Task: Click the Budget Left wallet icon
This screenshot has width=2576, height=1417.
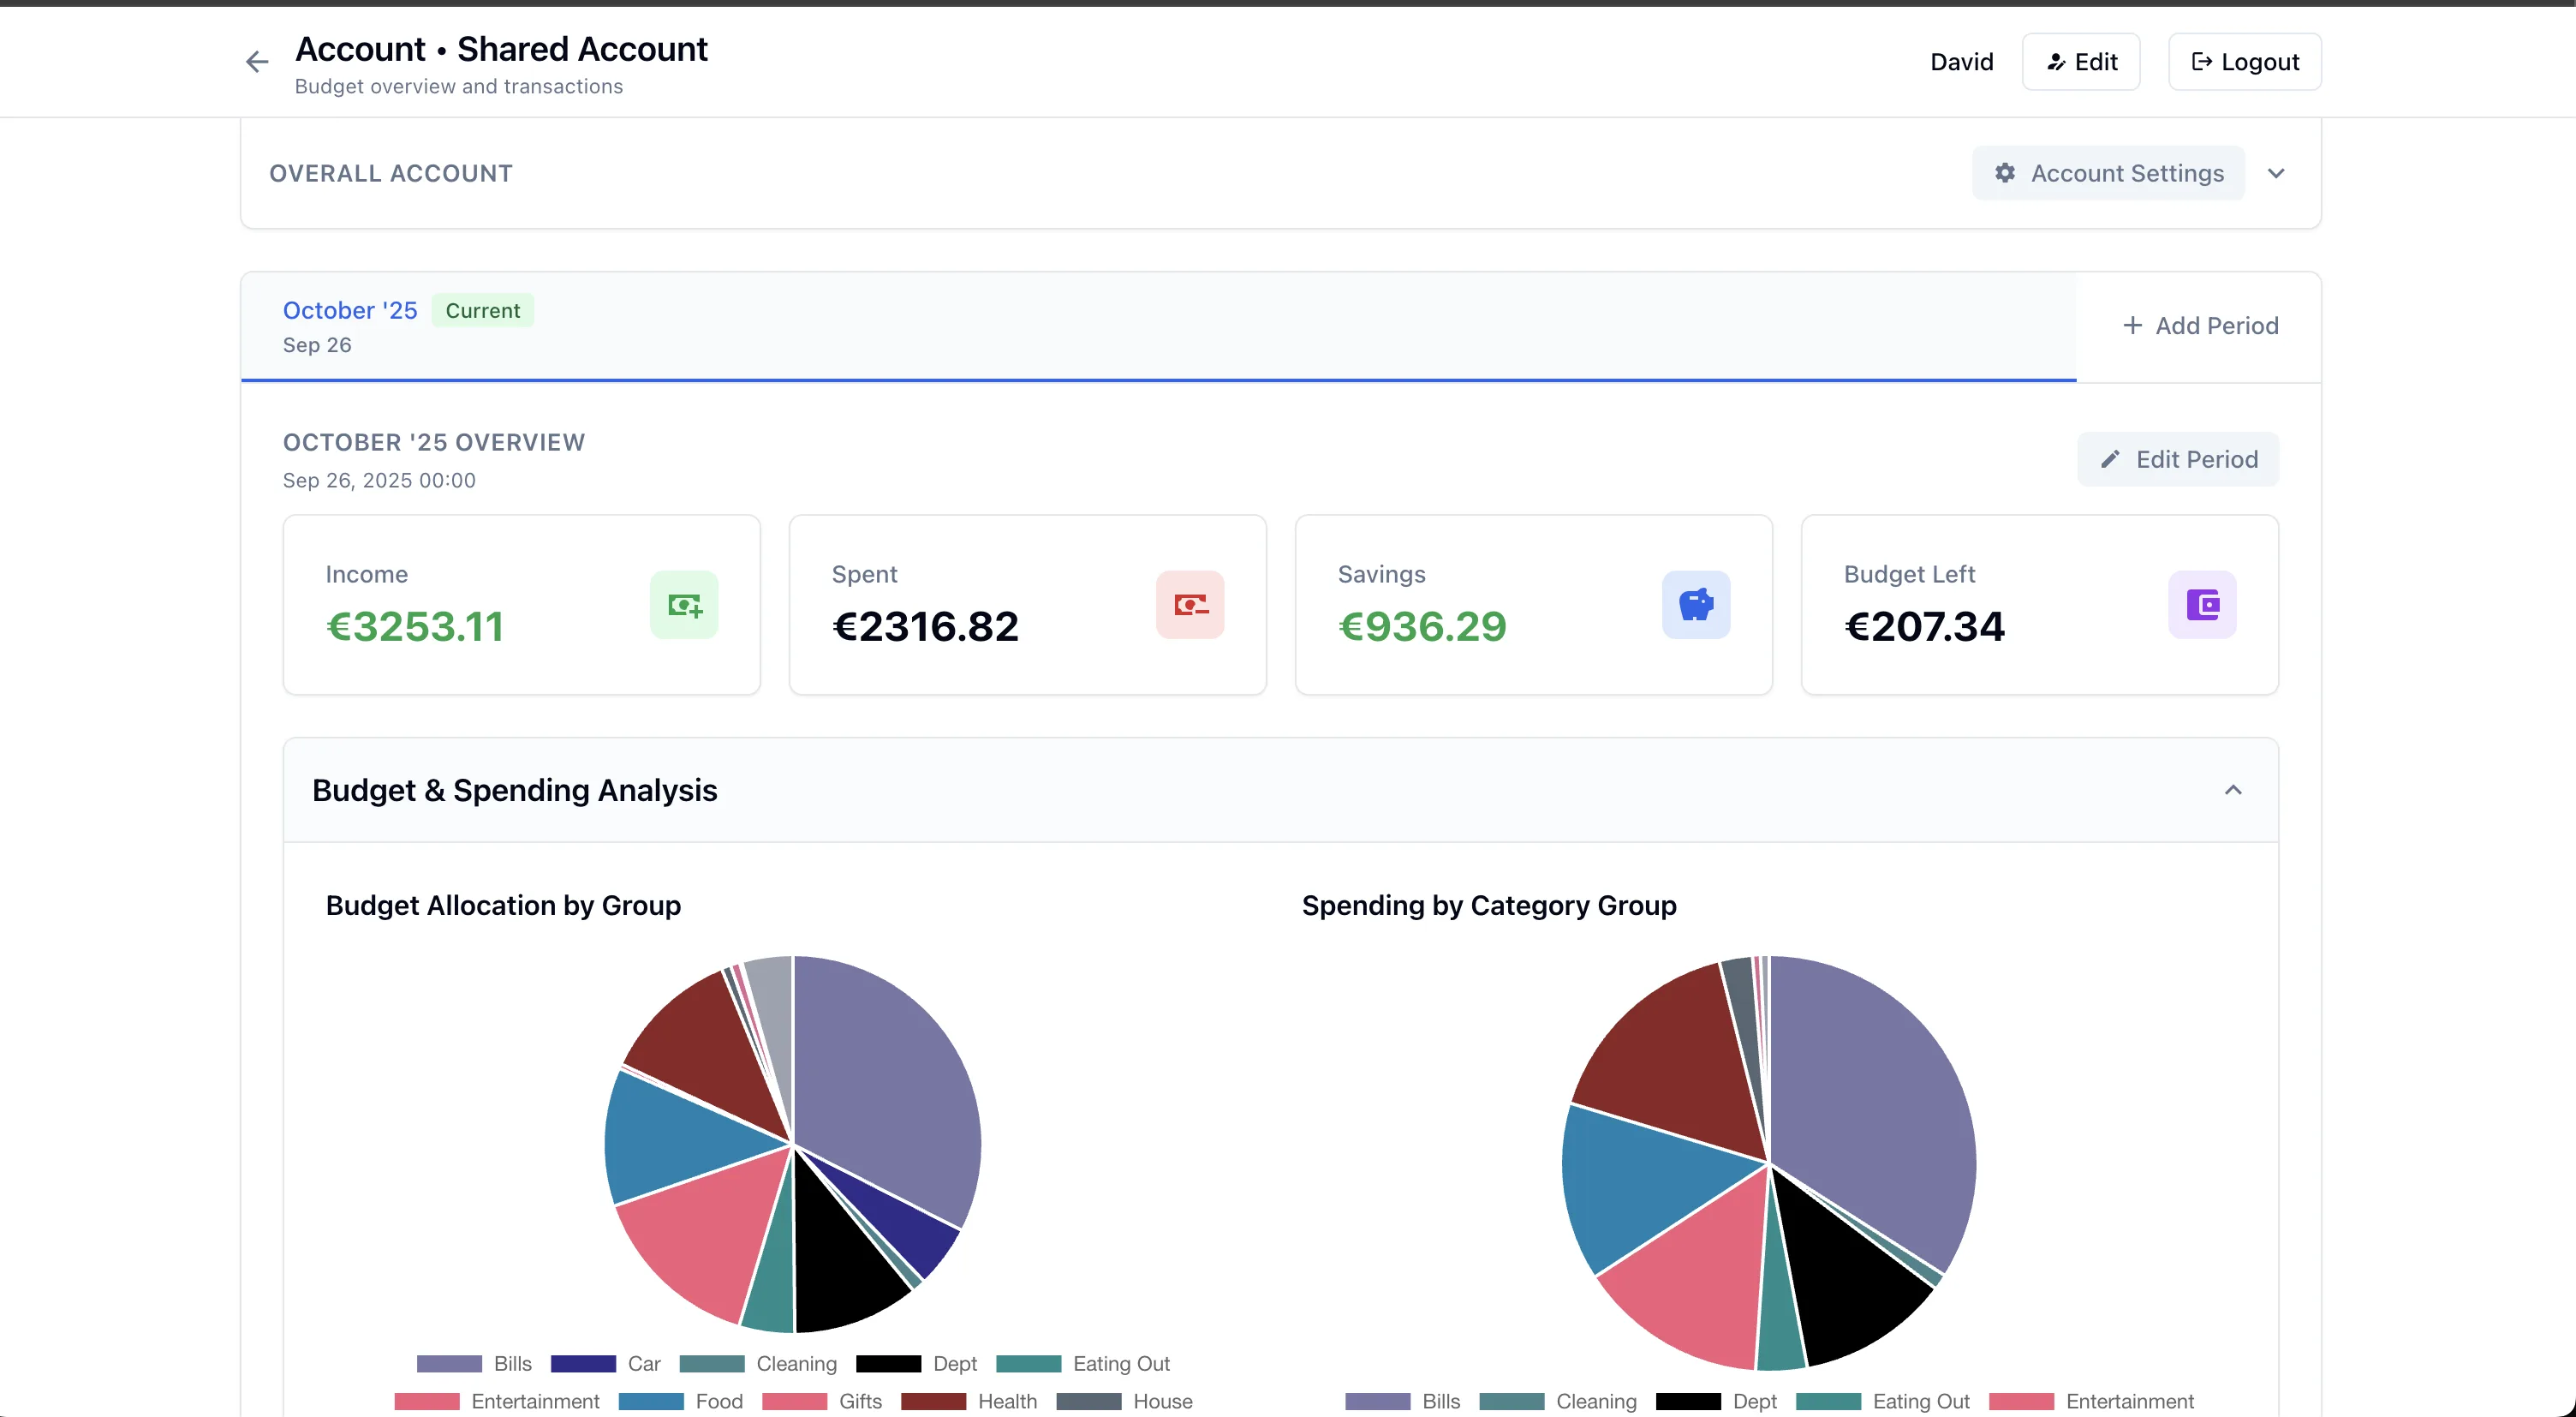Action: click(2202, 605)
